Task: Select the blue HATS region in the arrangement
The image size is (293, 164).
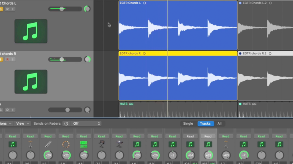Action: [178, 109]
